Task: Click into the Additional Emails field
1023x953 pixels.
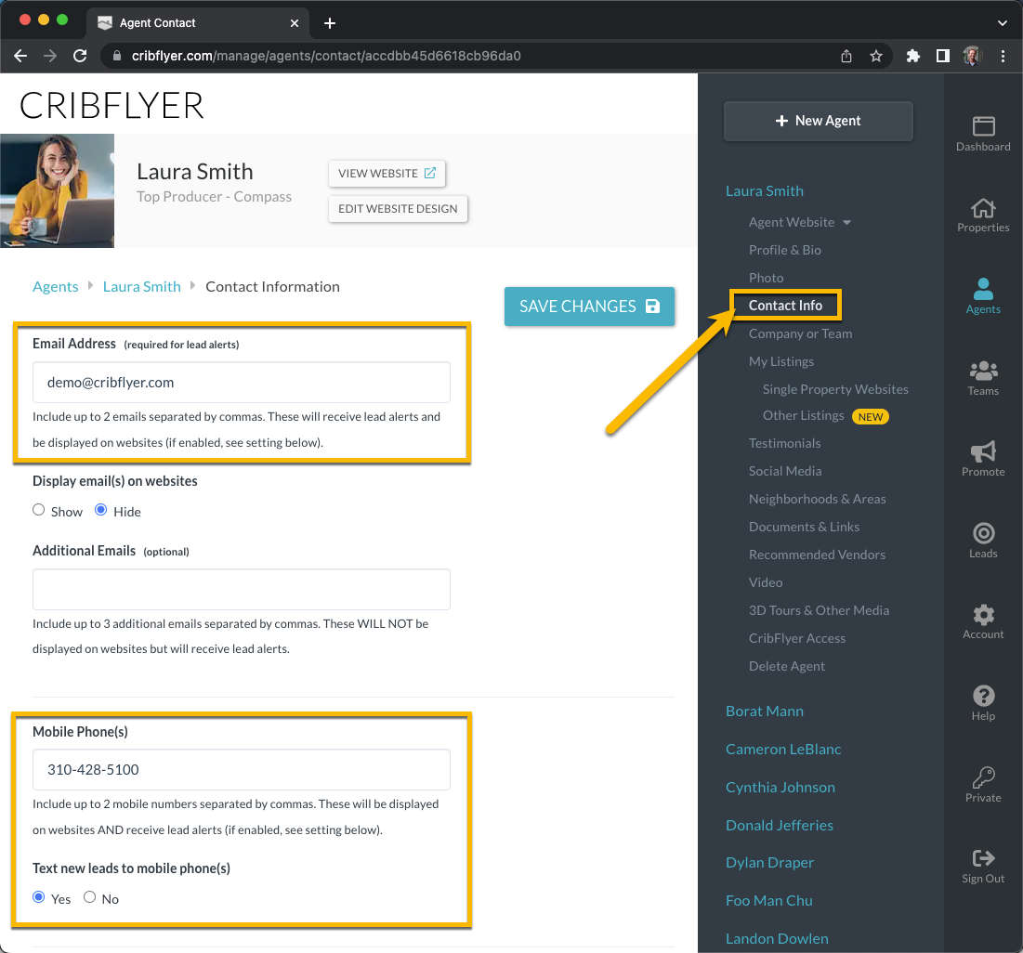Action: click(x=242, y=589)
